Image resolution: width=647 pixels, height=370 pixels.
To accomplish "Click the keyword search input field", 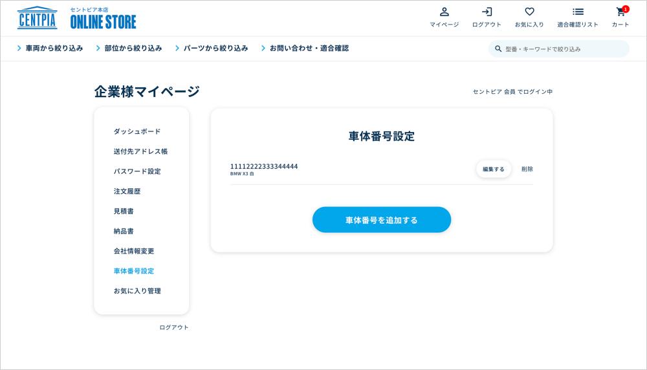I will pos(563,49).
